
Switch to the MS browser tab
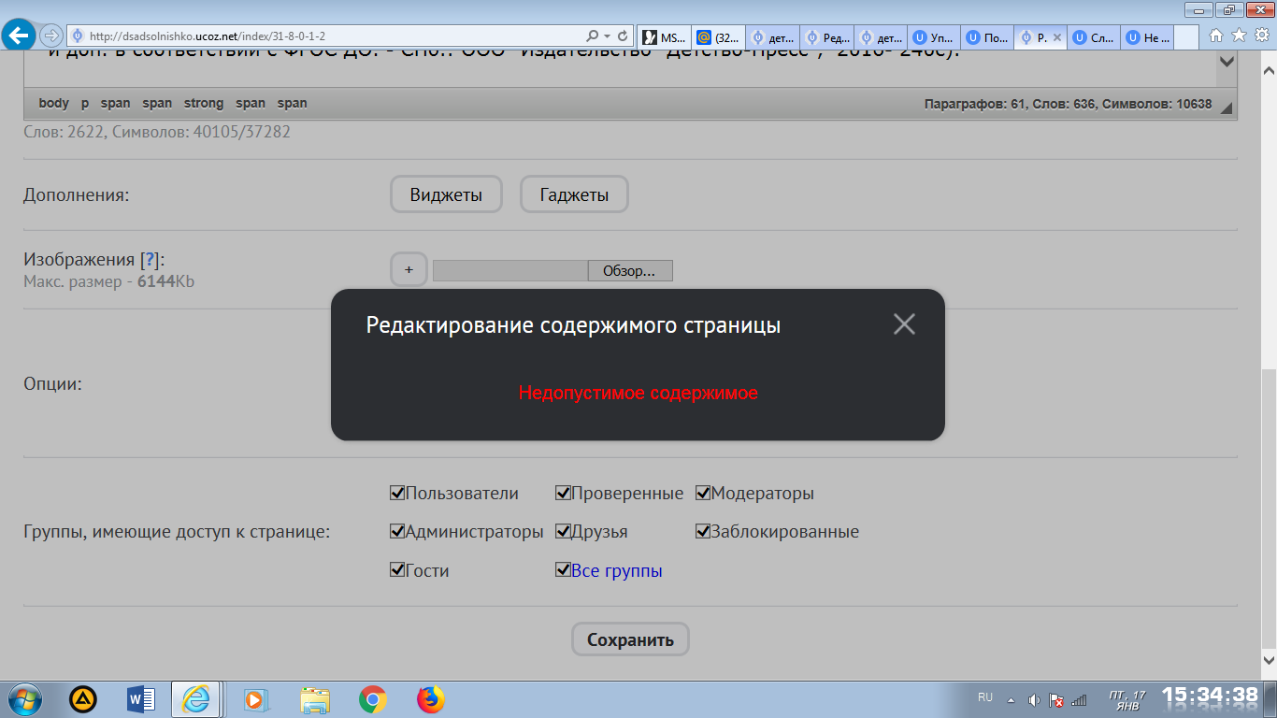tap(664, 37)
